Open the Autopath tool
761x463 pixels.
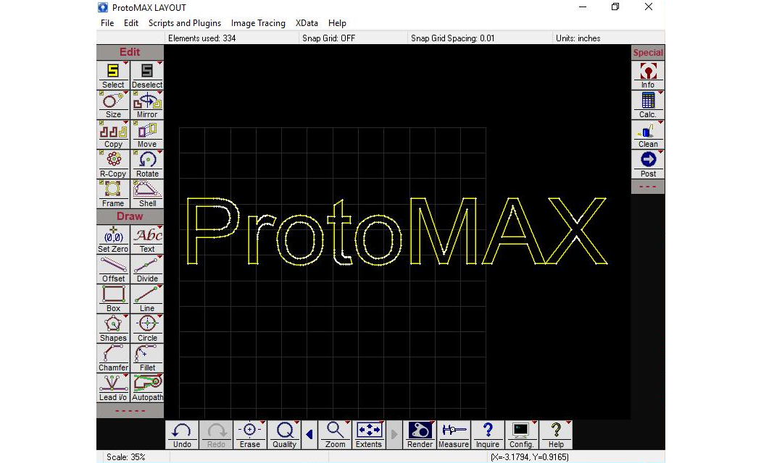(x=147, y=387)
